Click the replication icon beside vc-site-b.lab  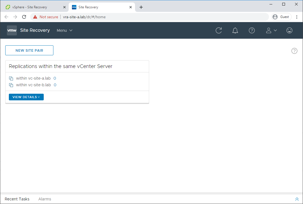pos(11,85)
